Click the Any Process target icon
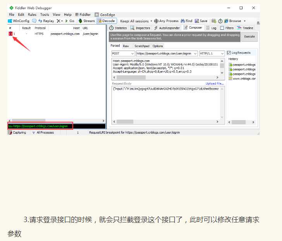Image resolution: width=282 pixels, height=241 pixels. 156,21
